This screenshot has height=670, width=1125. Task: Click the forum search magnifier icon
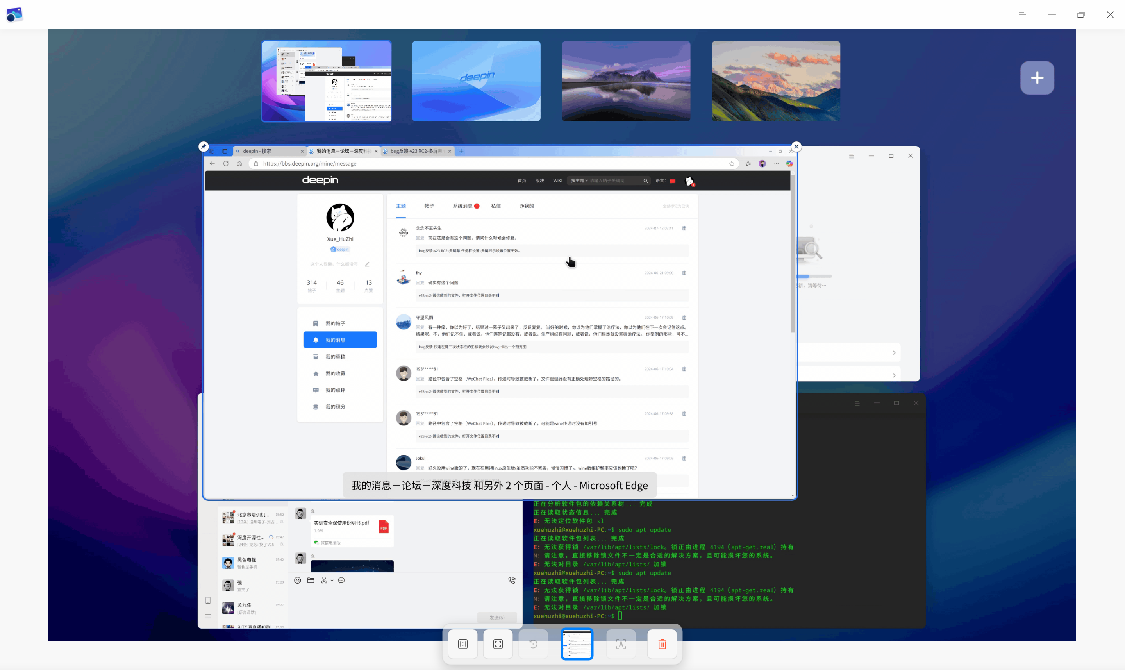point(646,180)
